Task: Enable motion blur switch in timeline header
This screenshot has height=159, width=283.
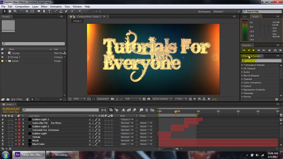Action: 134,110
